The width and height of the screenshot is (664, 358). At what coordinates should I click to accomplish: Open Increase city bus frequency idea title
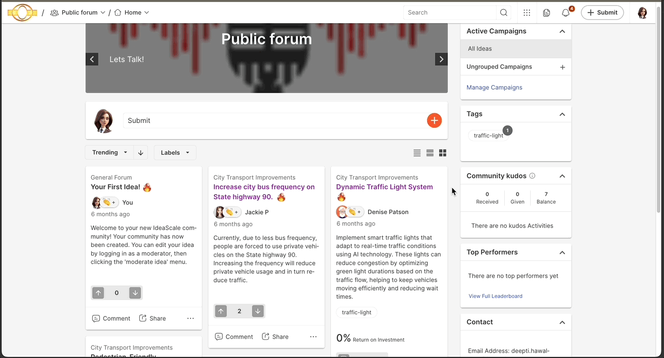(x=264, y=192)
